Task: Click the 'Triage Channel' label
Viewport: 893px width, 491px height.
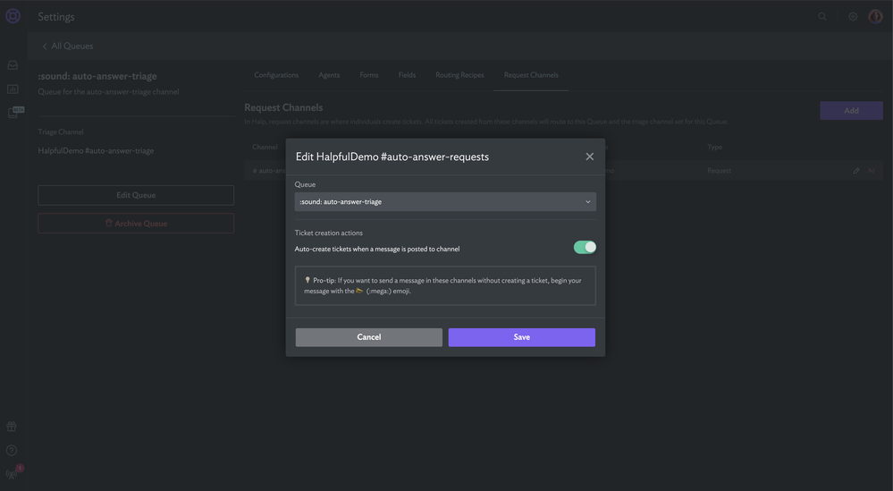Action: pyautogui.click(x=61, y=132)
